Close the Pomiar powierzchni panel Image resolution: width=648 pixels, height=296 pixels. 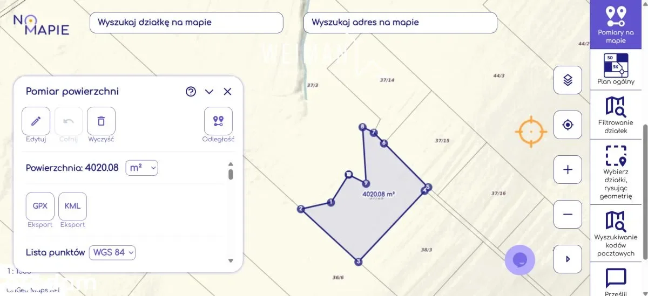(x=227, y=92)
